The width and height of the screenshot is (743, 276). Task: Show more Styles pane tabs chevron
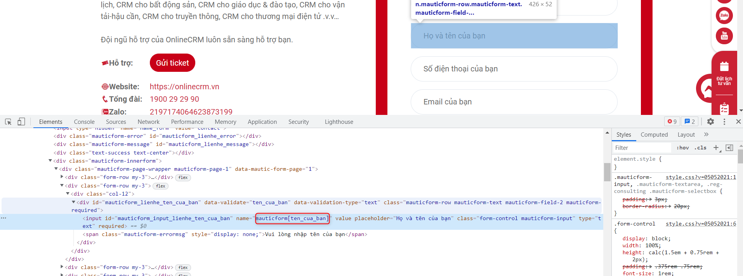(x=706, y=134)
